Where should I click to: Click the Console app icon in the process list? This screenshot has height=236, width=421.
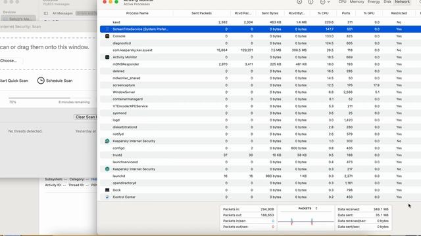(107, 36)
